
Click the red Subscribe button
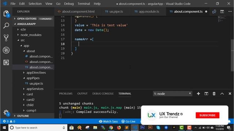pos(207,115)
